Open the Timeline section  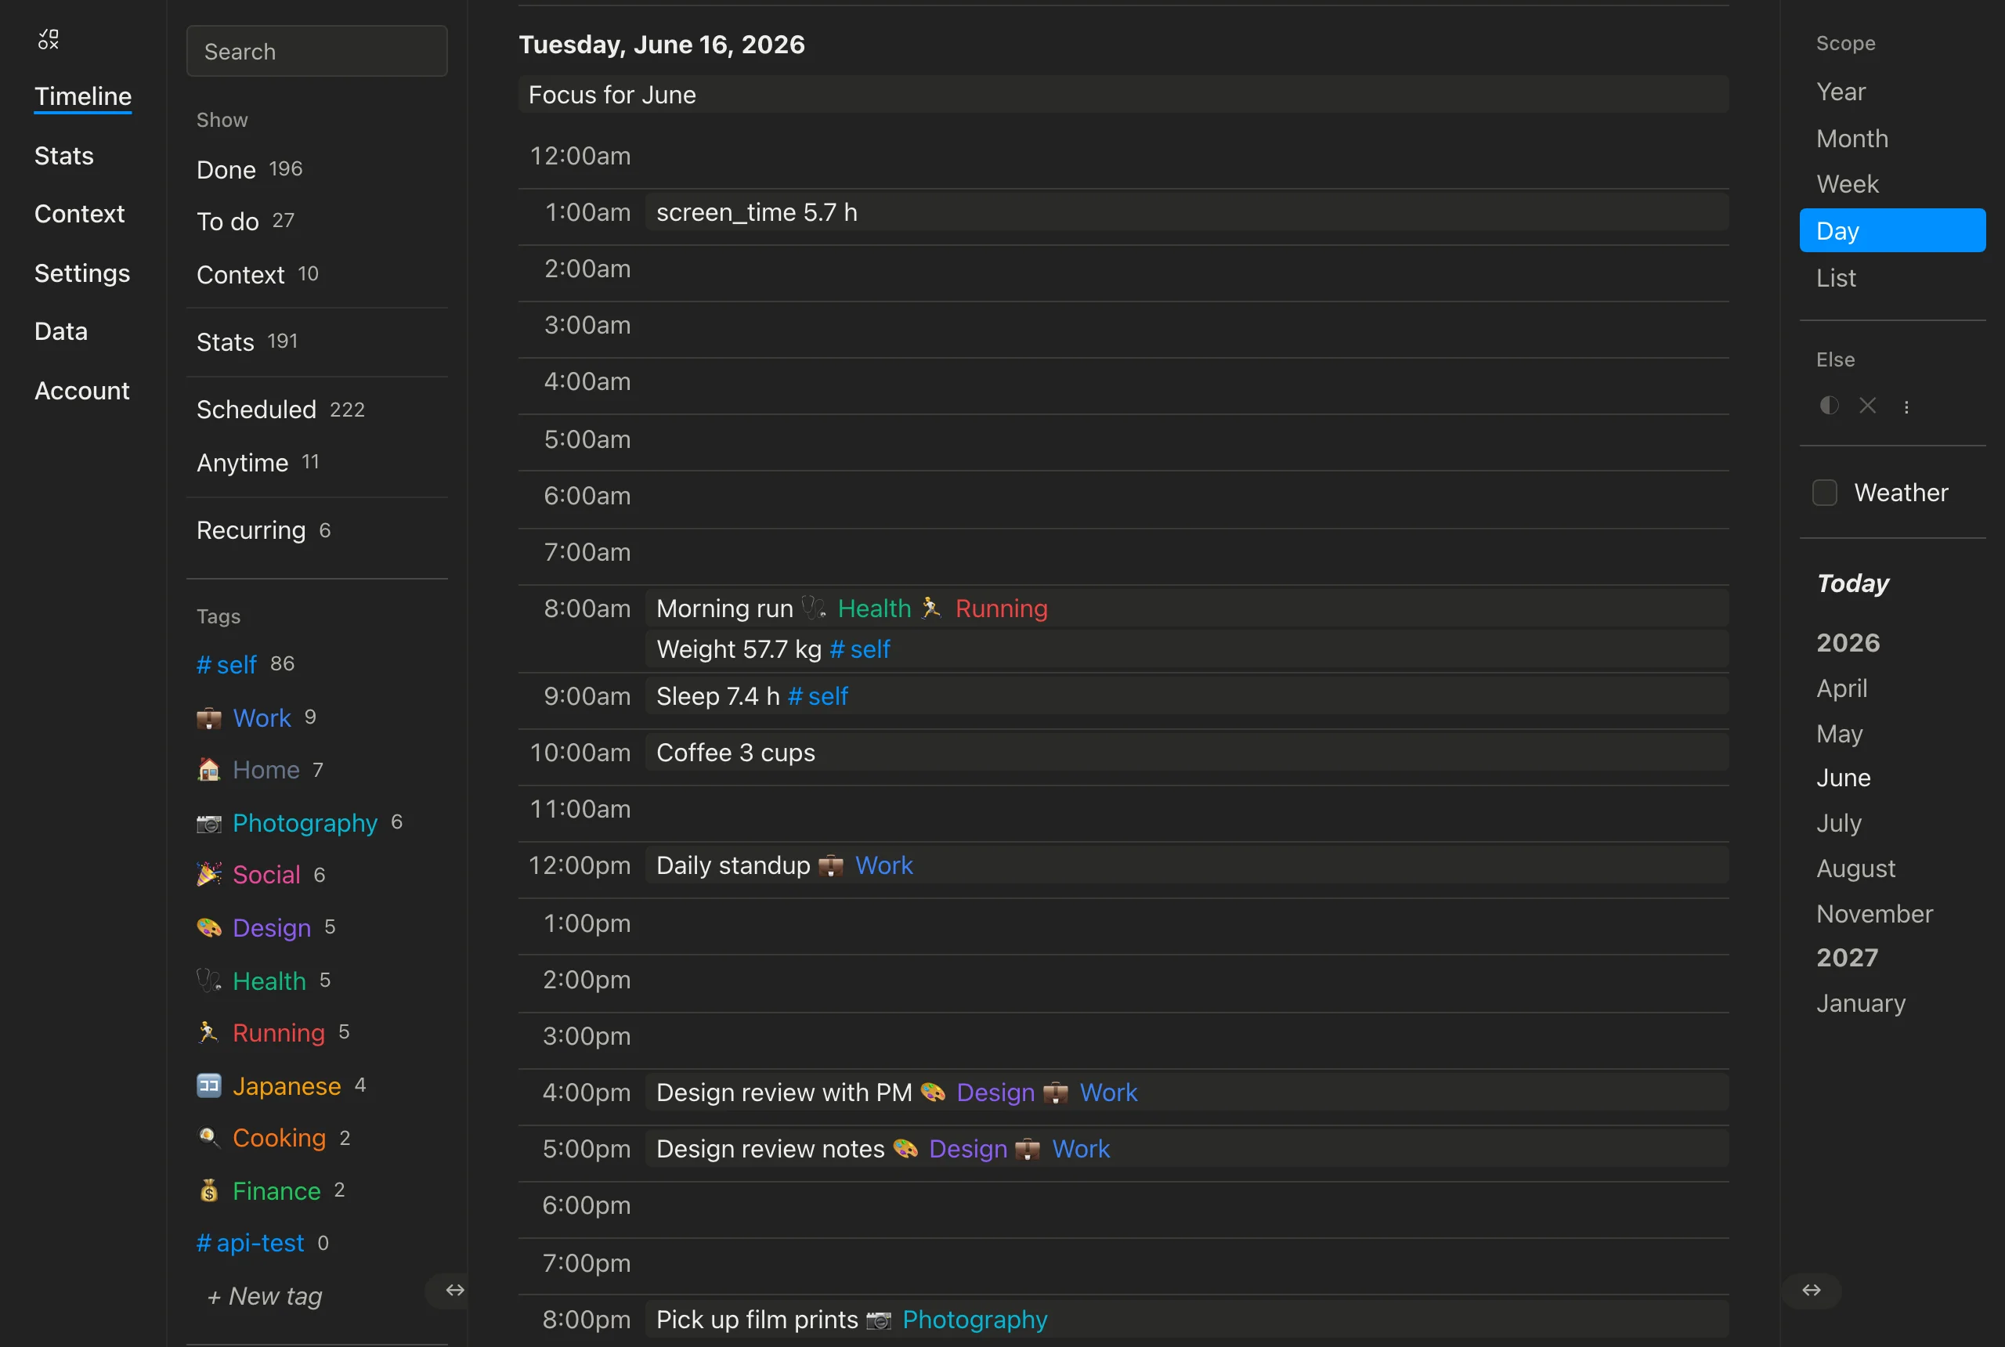pyautogui.click(x=83, y=96)
